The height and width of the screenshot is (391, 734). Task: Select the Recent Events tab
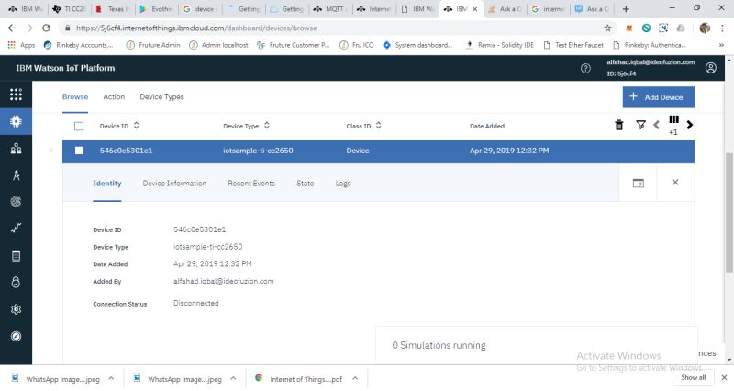[251, 184]
